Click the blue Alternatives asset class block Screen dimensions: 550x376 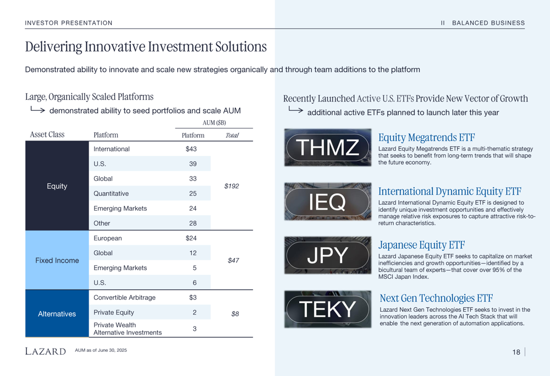click(x=57, y=314)
